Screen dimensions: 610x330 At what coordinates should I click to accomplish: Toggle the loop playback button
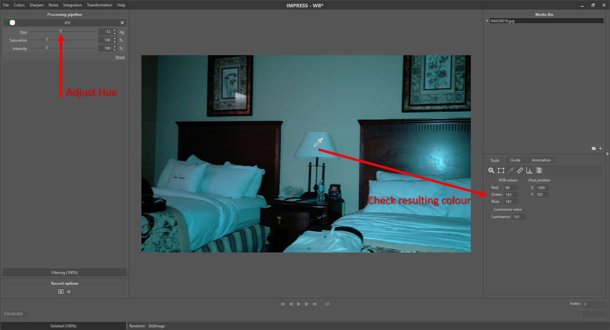tap(327, 304)
